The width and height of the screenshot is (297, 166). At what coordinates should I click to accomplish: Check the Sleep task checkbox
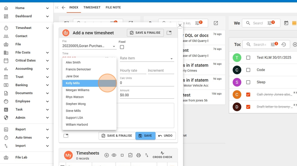click(x=248, y=82)
